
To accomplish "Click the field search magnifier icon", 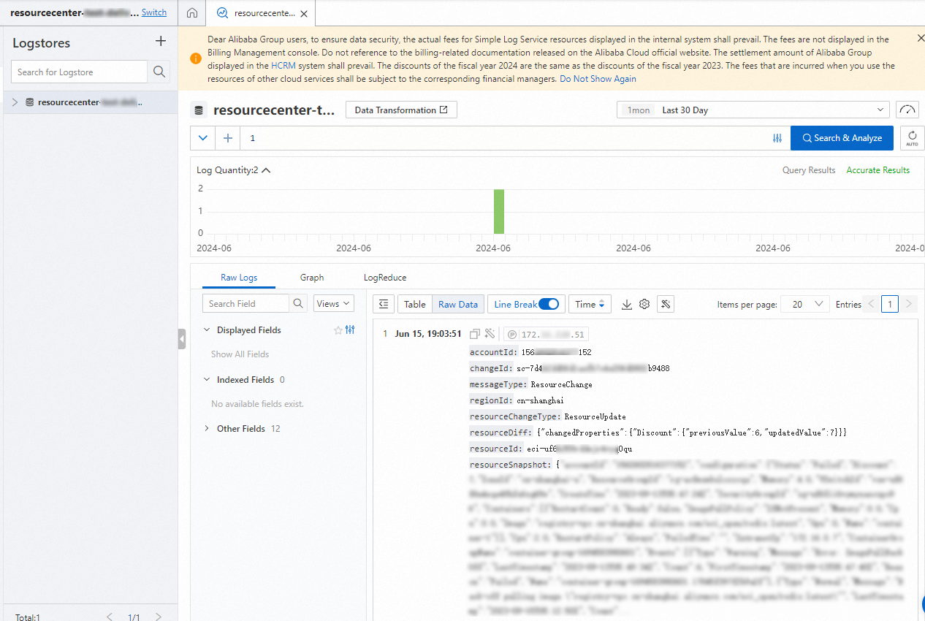I will point(298,303).
